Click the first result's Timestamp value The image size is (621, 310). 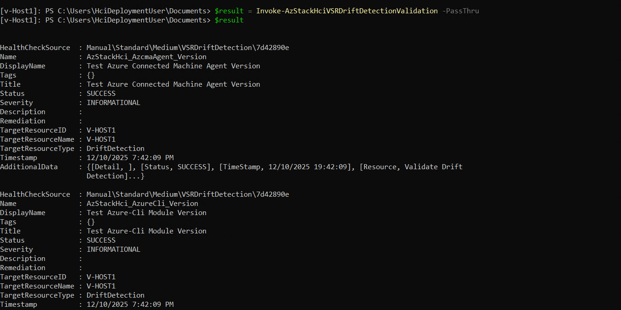130,158
